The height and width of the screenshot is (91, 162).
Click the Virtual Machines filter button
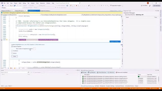point(102,73)
